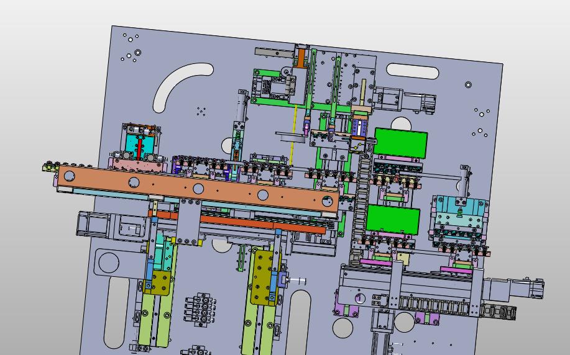Select the brown-orange block beside the gray bar
570x355 pixels.
click(300, 58)
